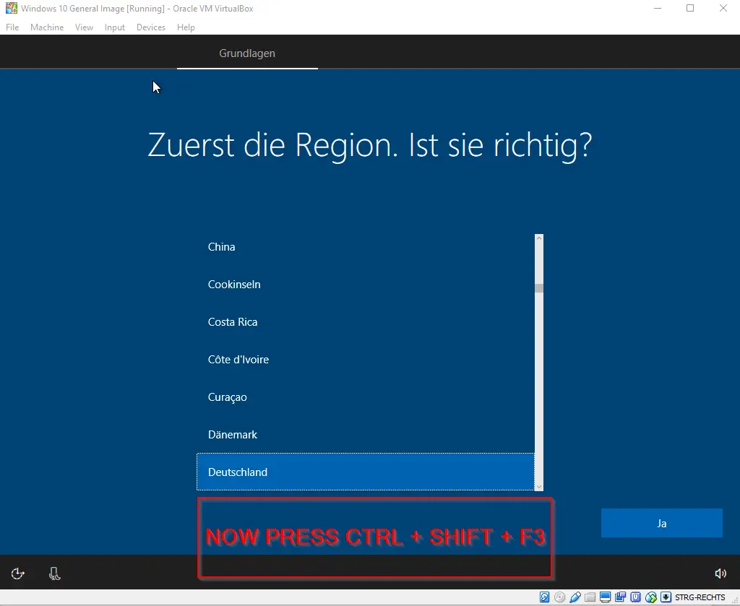Open the Help menu
The width and height of the screenshot is (740, 606).
tap(186, 27)
